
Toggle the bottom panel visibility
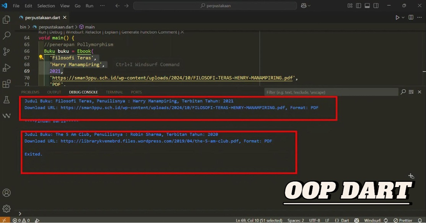[367, 6]
